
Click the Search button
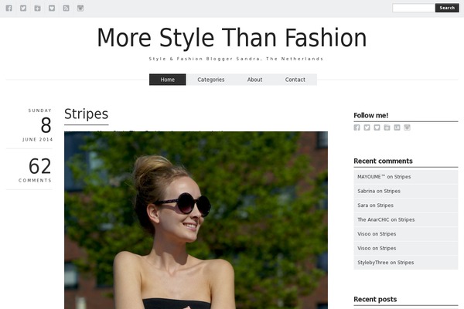tap(447, 8)
